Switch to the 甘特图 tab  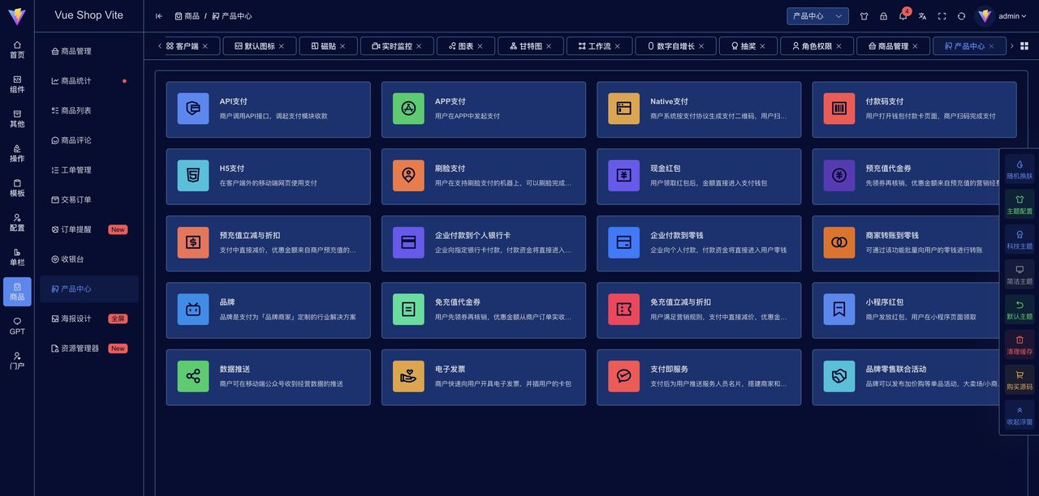pos(531,46)
